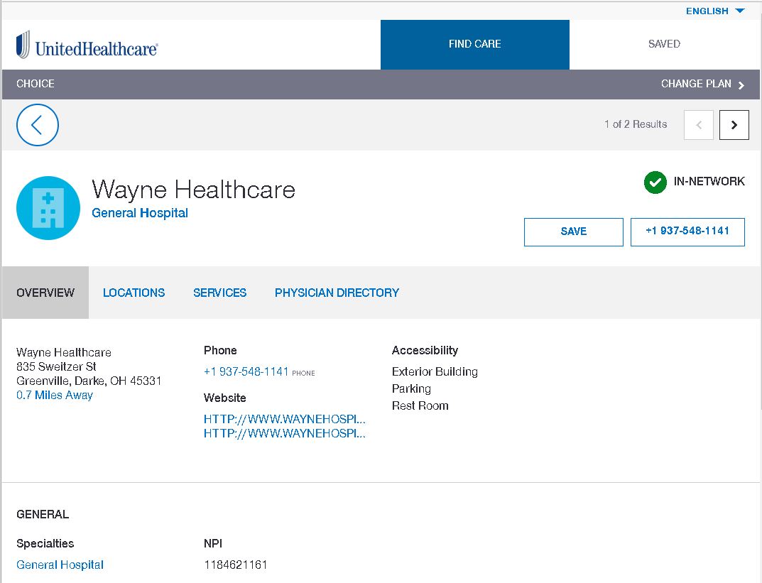Go back using the circular back arrow
762x583 pixels.
click(38, 125)
